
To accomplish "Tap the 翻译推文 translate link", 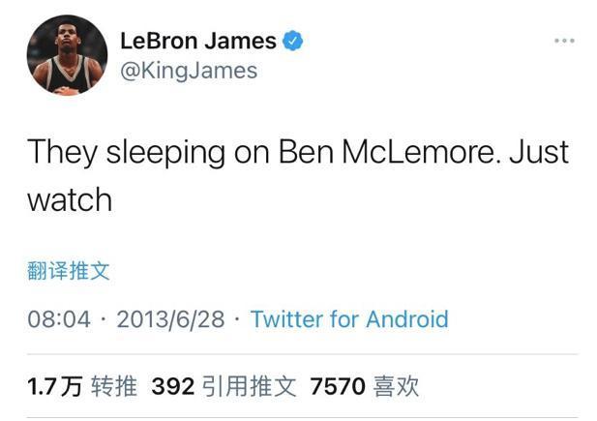I will tap(69, 271).
